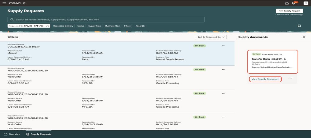Click the 92 items count
The height and width of the screenshot is (138, 311).
[13, 37]
